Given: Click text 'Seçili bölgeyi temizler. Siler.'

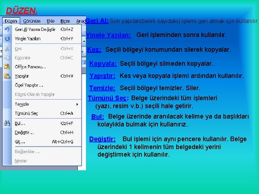Looking at the screenshot, I should 160,88.
